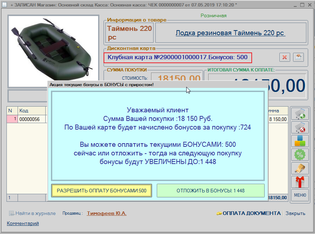Image resolution: width=315 pixels, height=234 pixels.
Task: Click the Таймень 220 рс product name
Action: [129, 33]
